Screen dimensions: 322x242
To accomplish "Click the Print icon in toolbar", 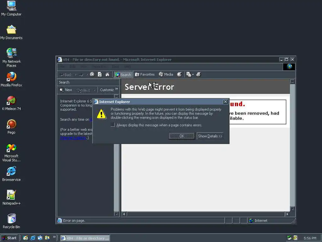I will point(198,74).
